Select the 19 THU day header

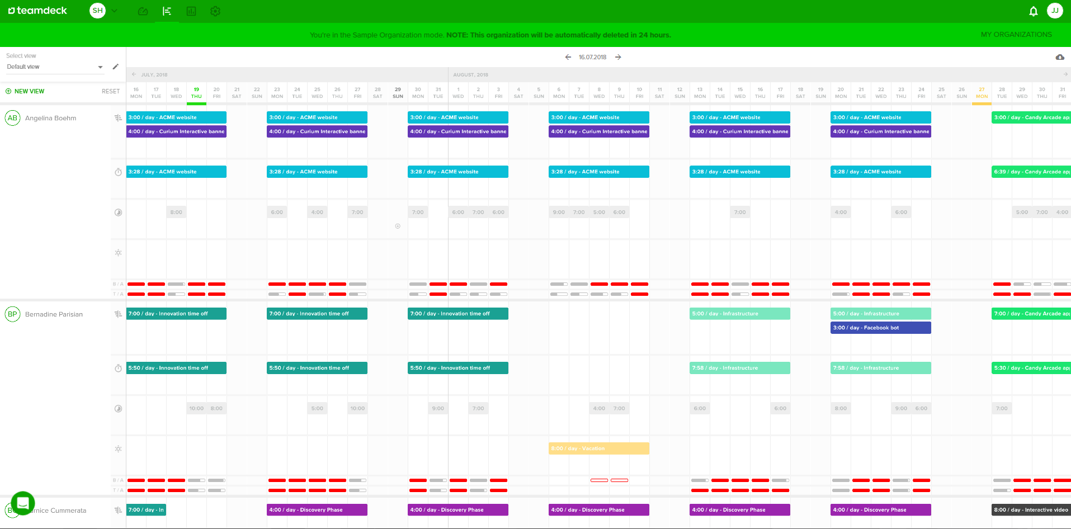196,93
